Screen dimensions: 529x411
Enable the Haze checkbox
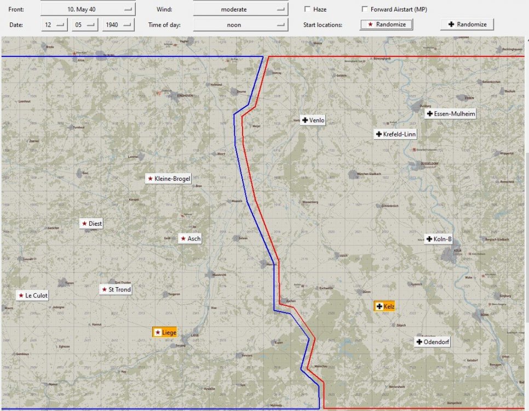(307, 9)
